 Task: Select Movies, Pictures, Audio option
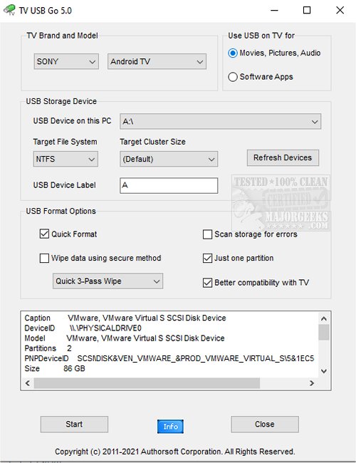[233, 53]
